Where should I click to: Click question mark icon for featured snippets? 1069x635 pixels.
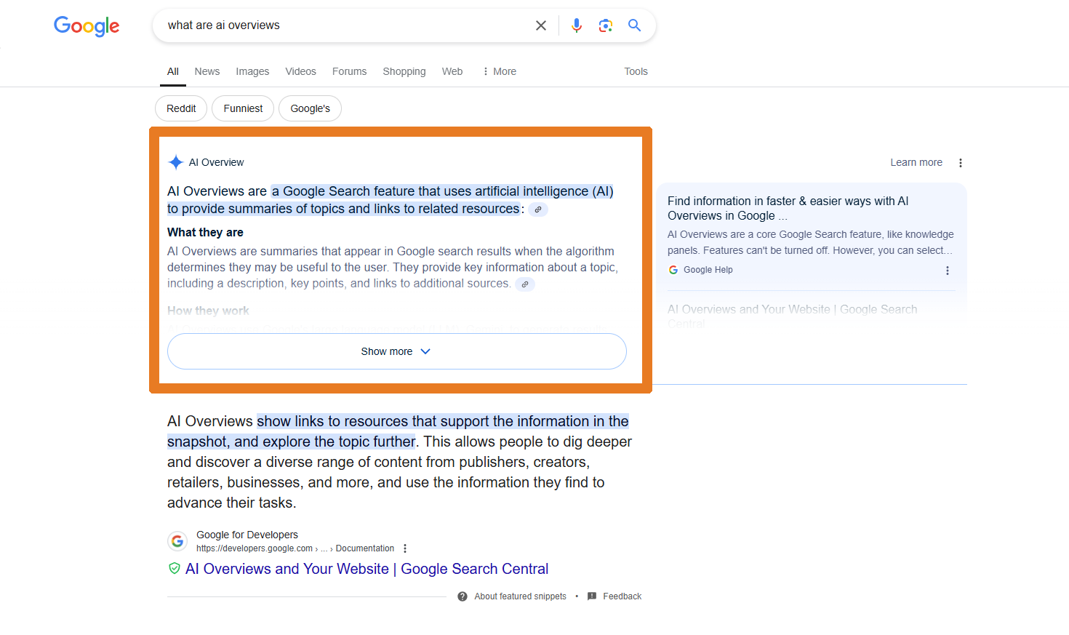(463, 596)
